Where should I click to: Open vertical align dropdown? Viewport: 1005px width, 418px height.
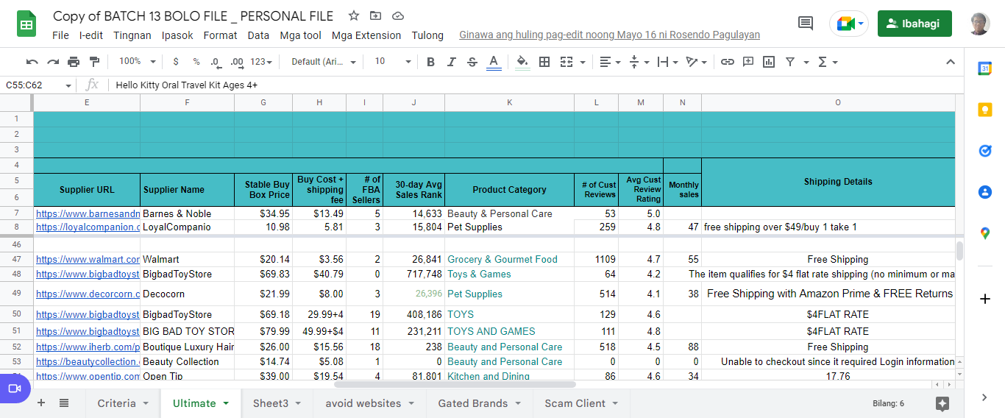(639, 62)
